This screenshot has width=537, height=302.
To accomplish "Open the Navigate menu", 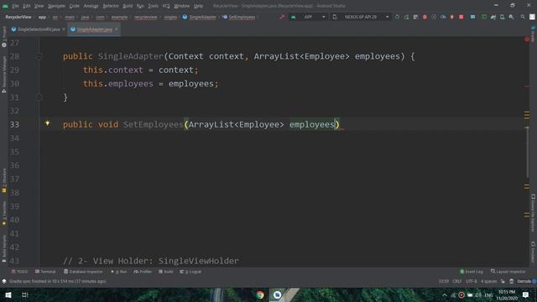I will [56, 6].
